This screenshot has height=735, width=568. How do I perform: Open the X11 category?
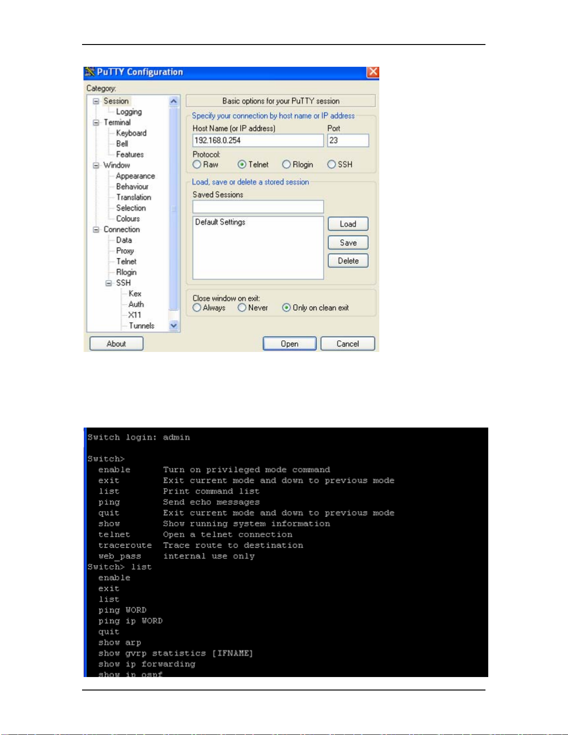[134, 315]
